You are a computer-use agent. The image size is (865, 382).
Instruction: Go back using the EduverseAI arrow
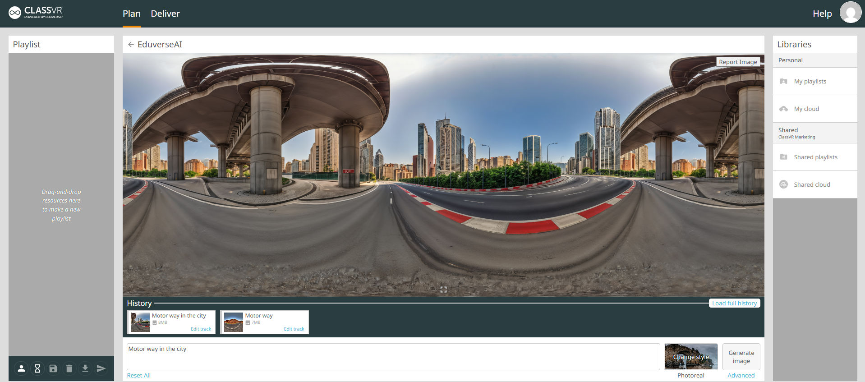(131, 44)
